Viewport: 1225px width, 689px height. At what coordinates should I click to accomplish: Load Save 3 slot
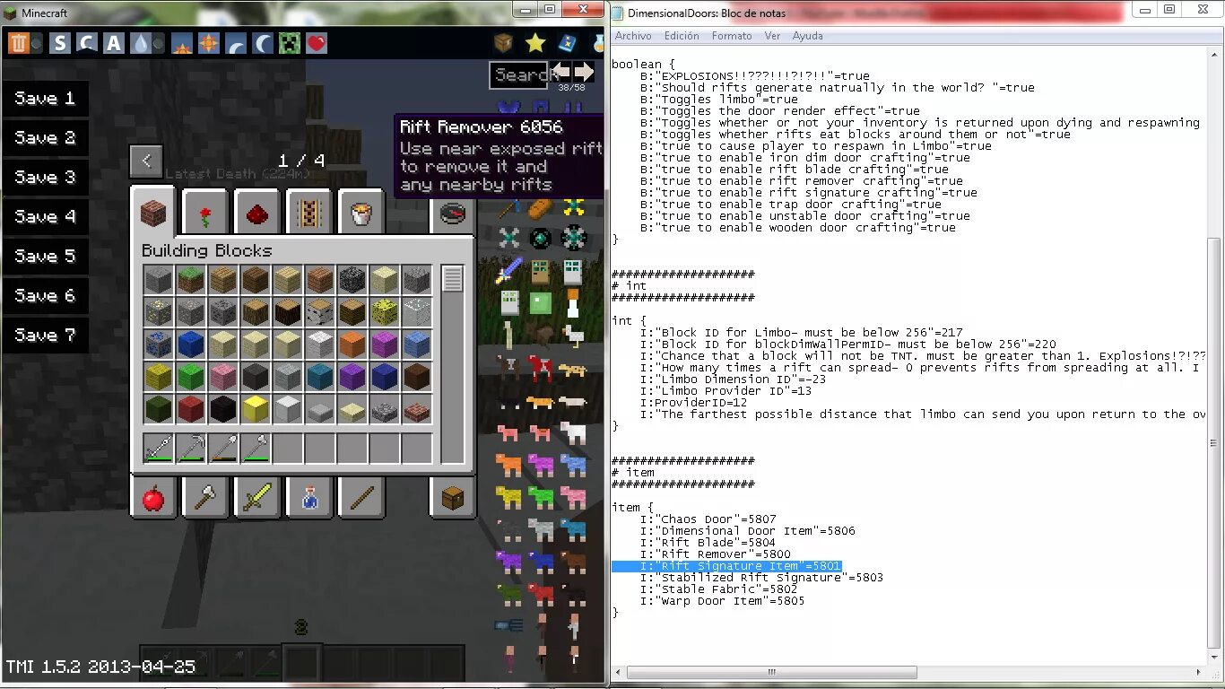click(x=45, y=178)
